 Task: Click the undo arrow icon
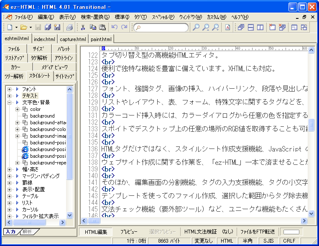pos(115,27)
